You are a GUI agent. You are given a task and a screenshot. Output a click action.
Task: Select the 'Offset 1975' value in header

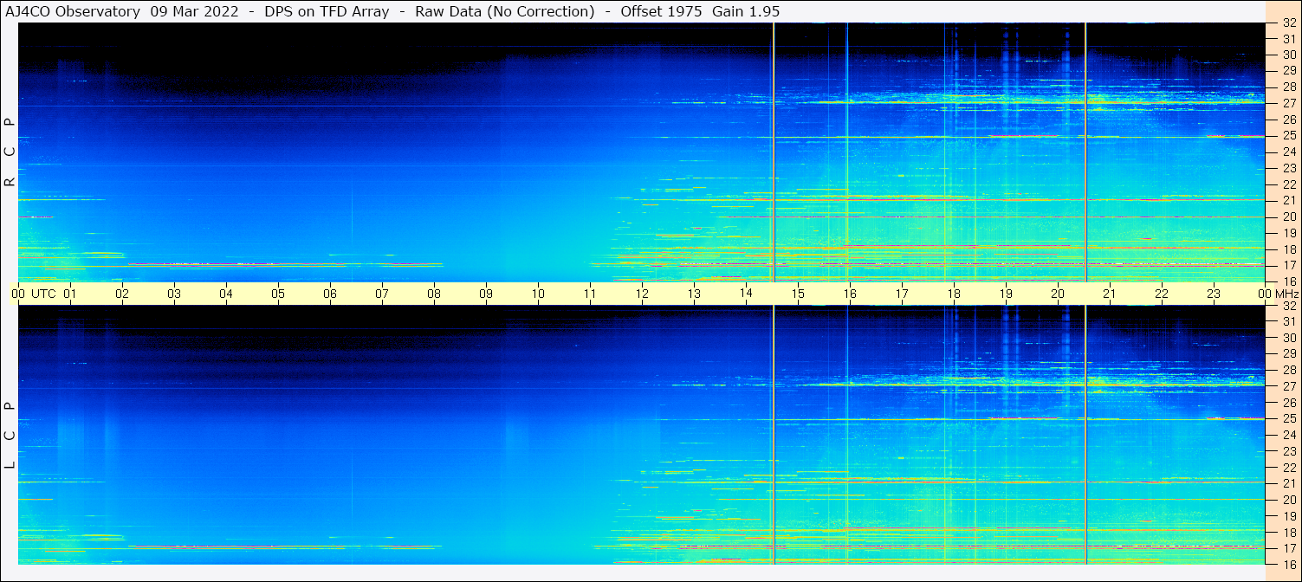click(662, 11)
